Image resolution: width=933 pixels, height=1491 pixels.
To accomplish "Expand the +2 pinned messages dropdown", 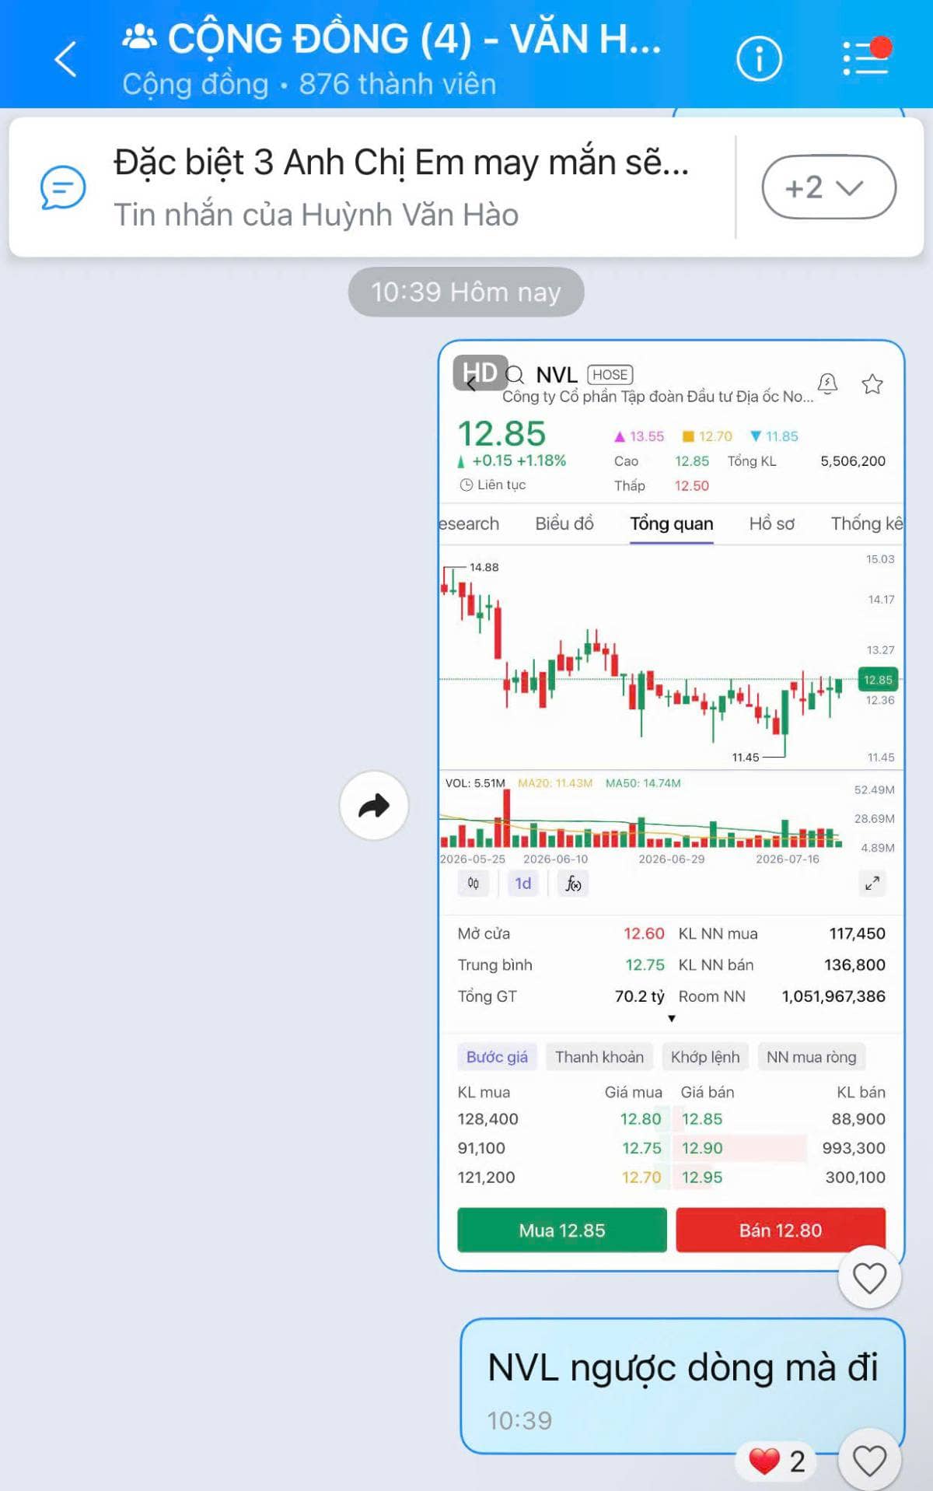I will click(829, 187).
